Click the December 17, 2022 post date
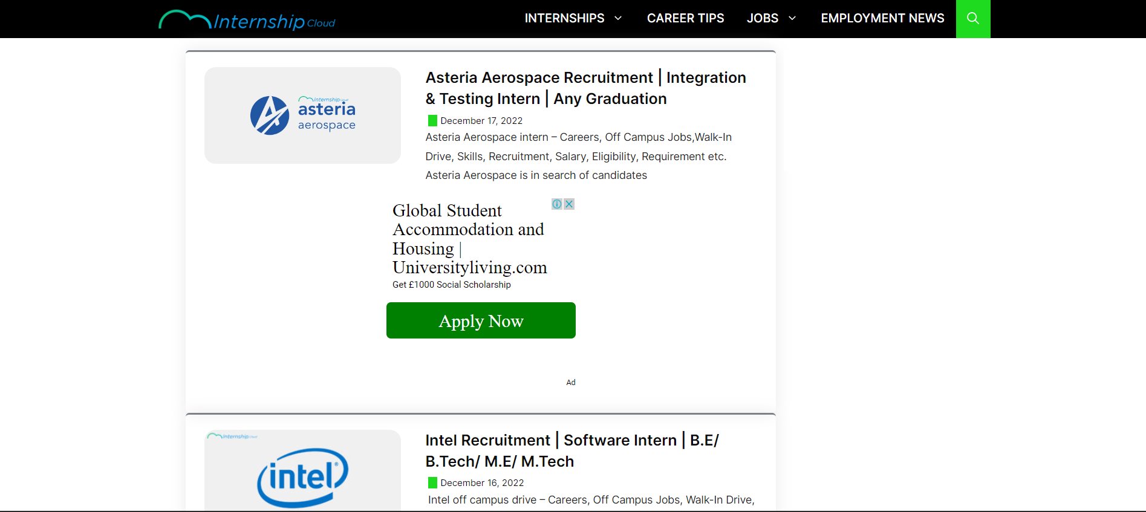 (481, 121)
